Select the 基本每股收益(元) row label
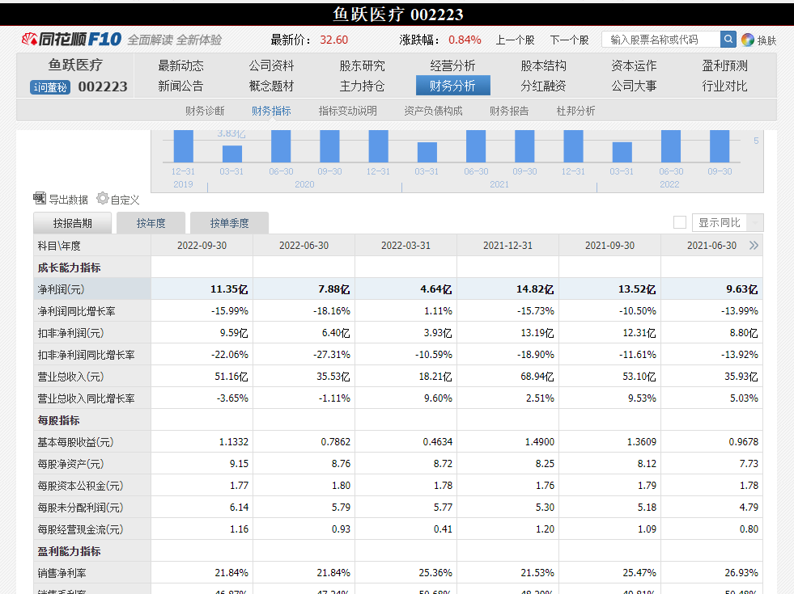 (75, 442)
